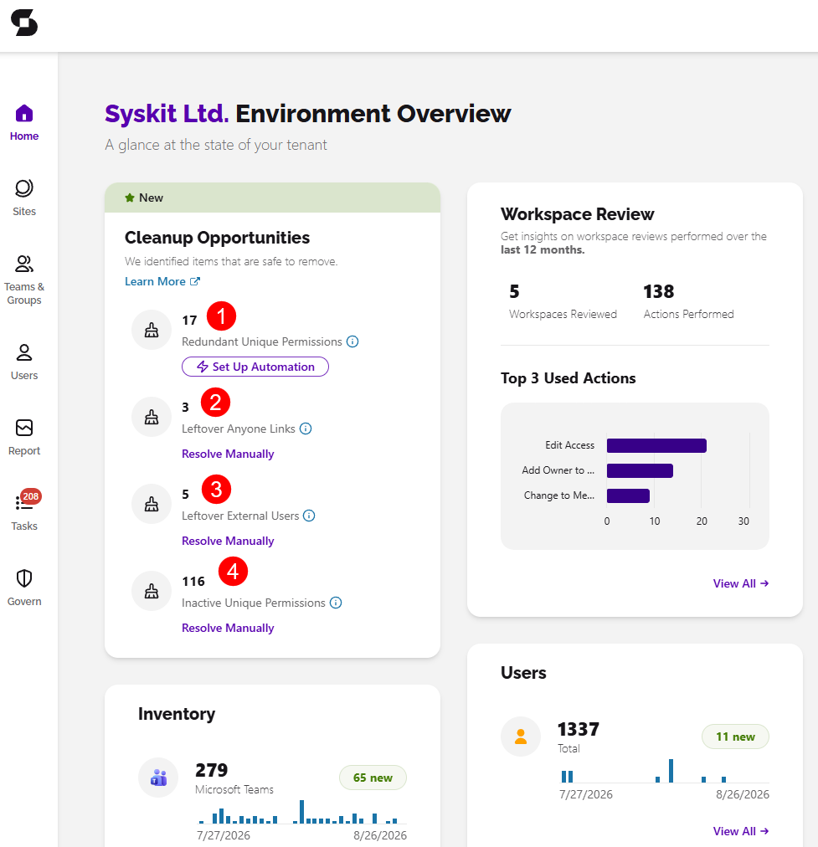Image resolution: width=818 pixels, height=847 pixels.
Task: Click the Microsoft Teams inventory icon
Action: [158, 778]
